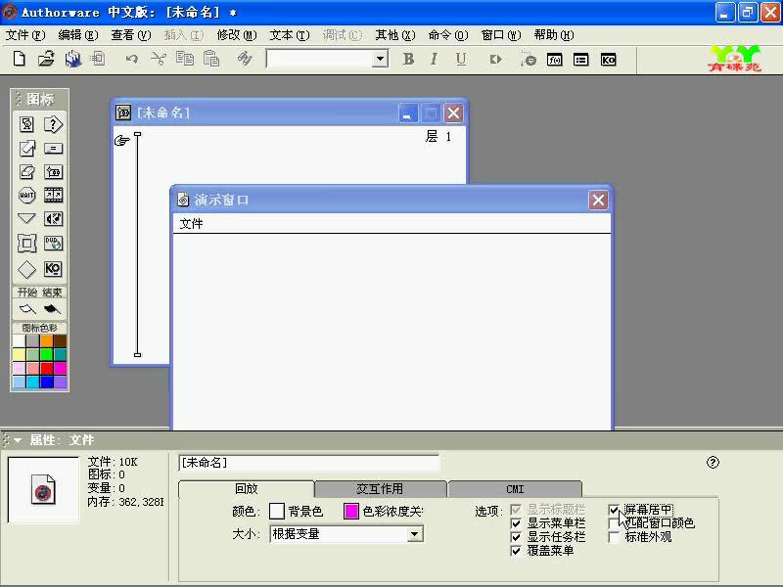Click the Copy toolbar icon

pos(185,59)
